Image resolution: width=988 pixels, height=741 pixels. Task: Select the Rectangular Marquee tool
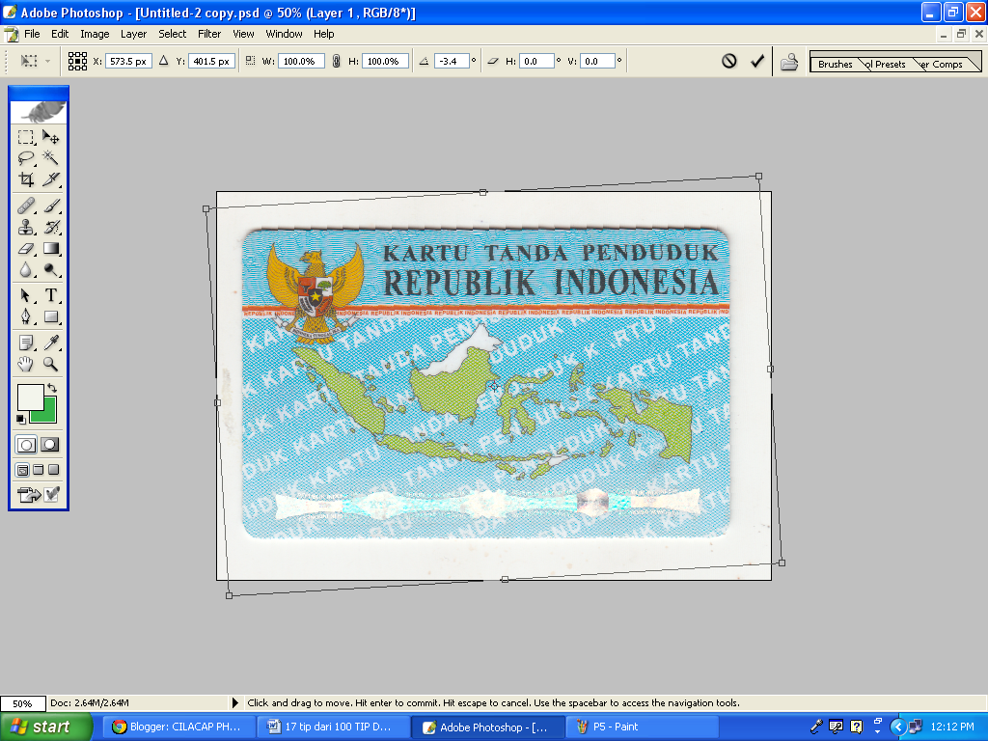[x=26, y=137]
